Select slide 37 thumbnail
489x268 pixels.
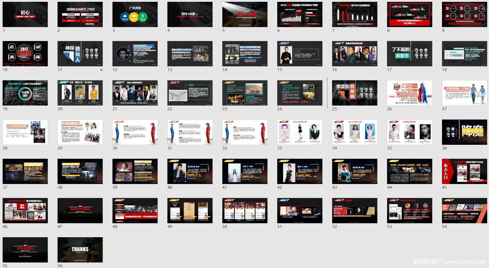tap(25, 171)
